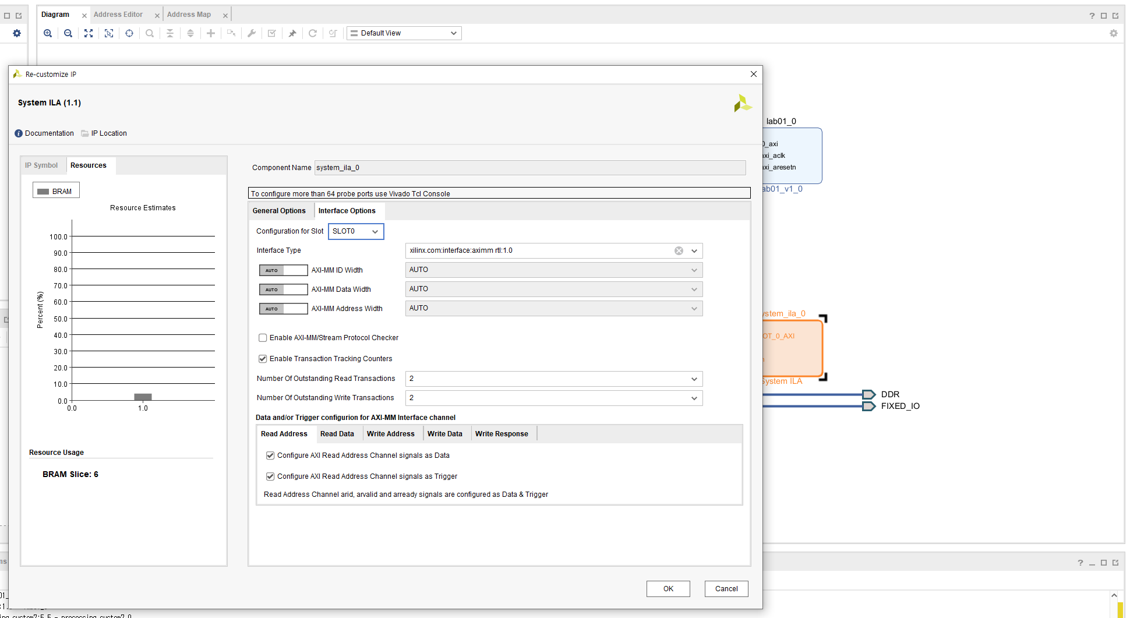Viewport: 1130px width, 618px height.
Task: Open the Write Data channel tab
Action: (x=445, y=434)
